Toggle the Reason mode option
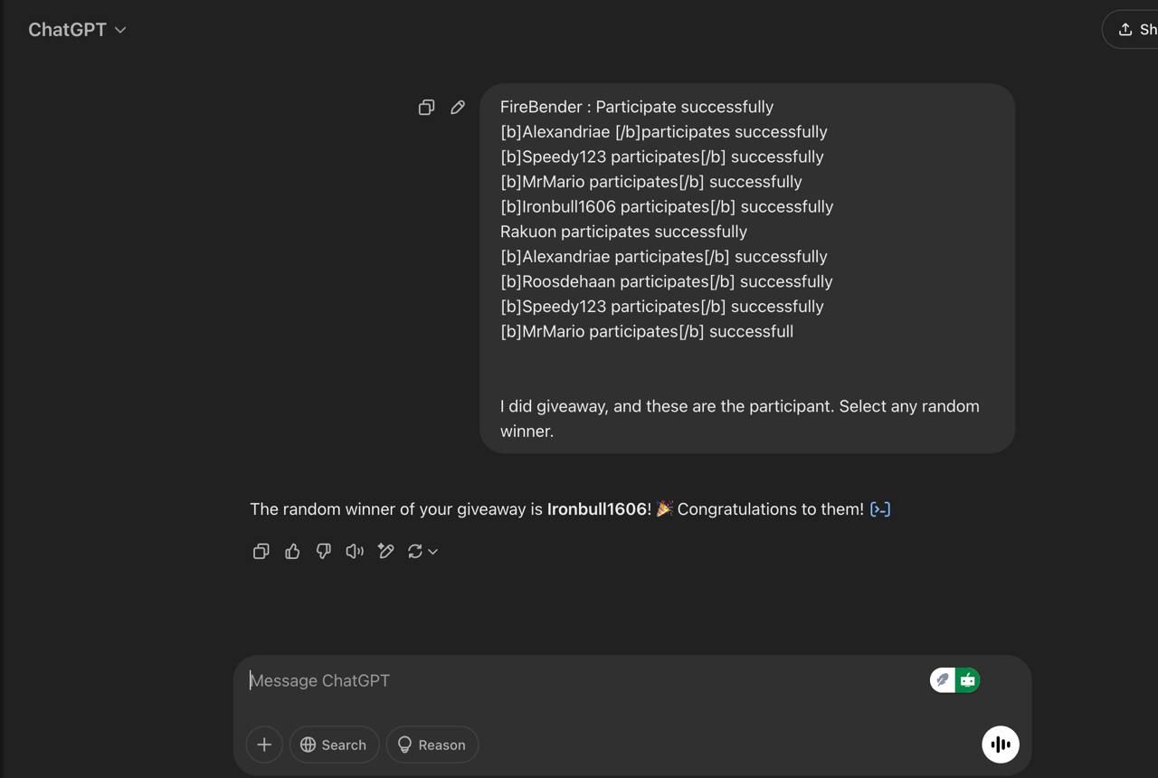The width and height of the screenshot is (1158, 778). [x=432, y=745]
